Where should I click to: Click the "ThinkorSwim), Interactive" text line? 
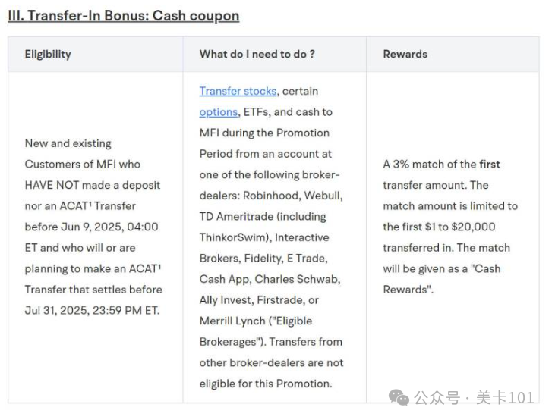pyautogui.click(x=264, y=237)
